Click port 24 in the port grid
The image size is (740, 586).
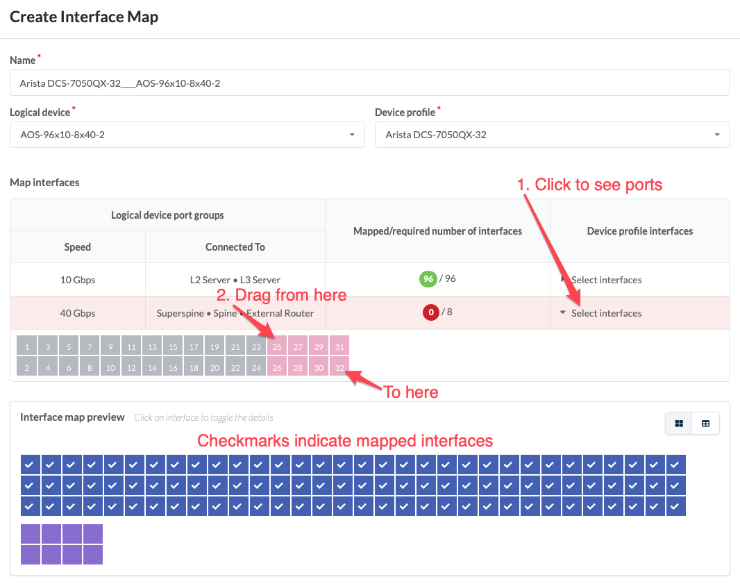point(256,368)
